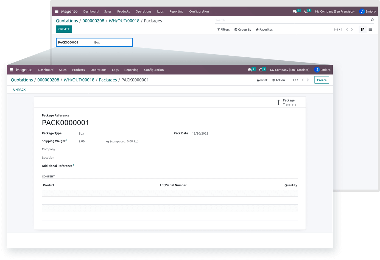Open the Print menu
380x260 pixels.
[x=262, y=80]
